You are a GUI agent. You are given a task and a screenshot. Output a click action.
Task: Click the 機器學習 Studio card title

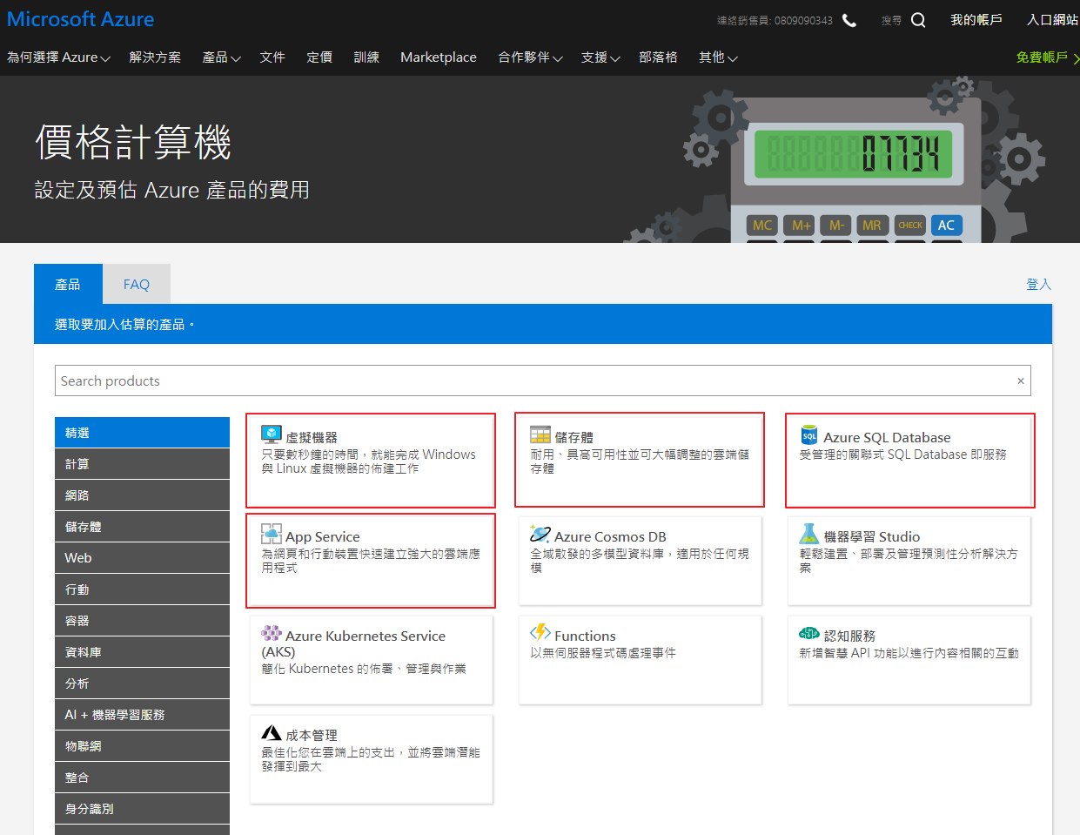[x=872, y=536]
